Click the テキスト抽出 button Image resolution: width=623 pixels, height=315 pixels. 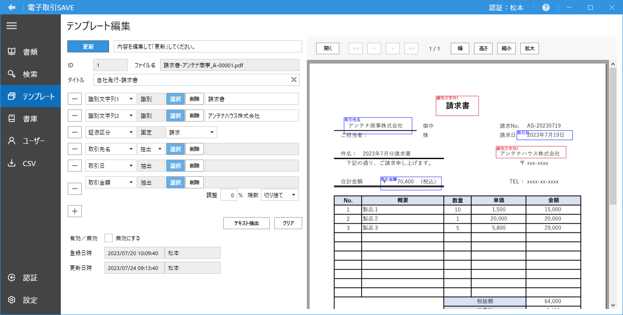coord(247,223)
